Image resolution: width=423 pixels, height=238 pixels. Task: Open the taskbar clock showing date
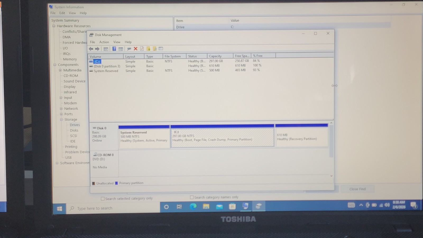pyautogui.click(x=399, y=205)
